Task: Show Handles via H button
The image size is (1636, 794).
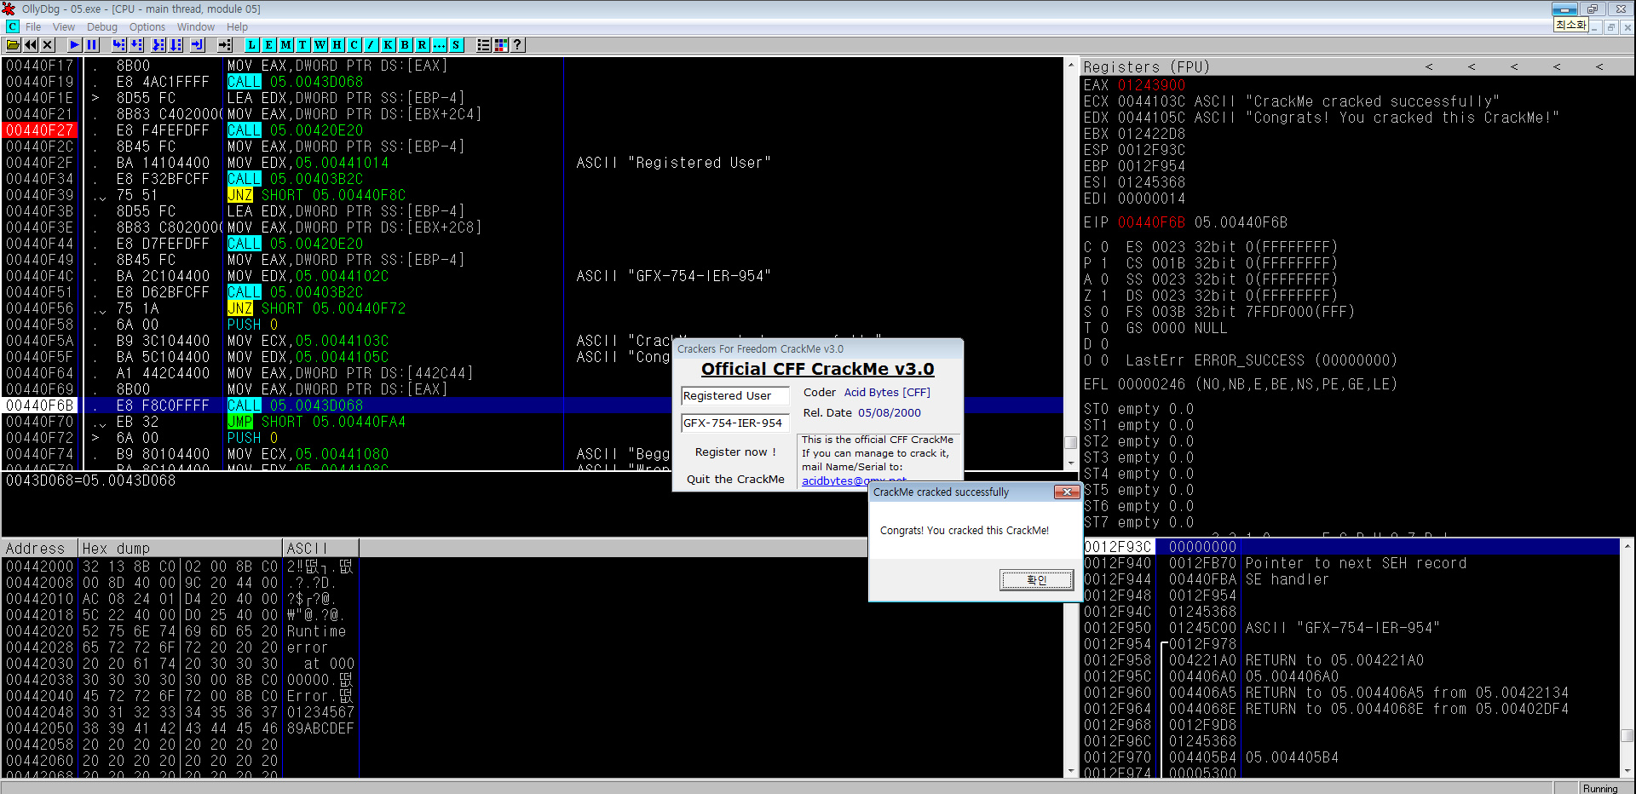Action: tap(337, 45)
